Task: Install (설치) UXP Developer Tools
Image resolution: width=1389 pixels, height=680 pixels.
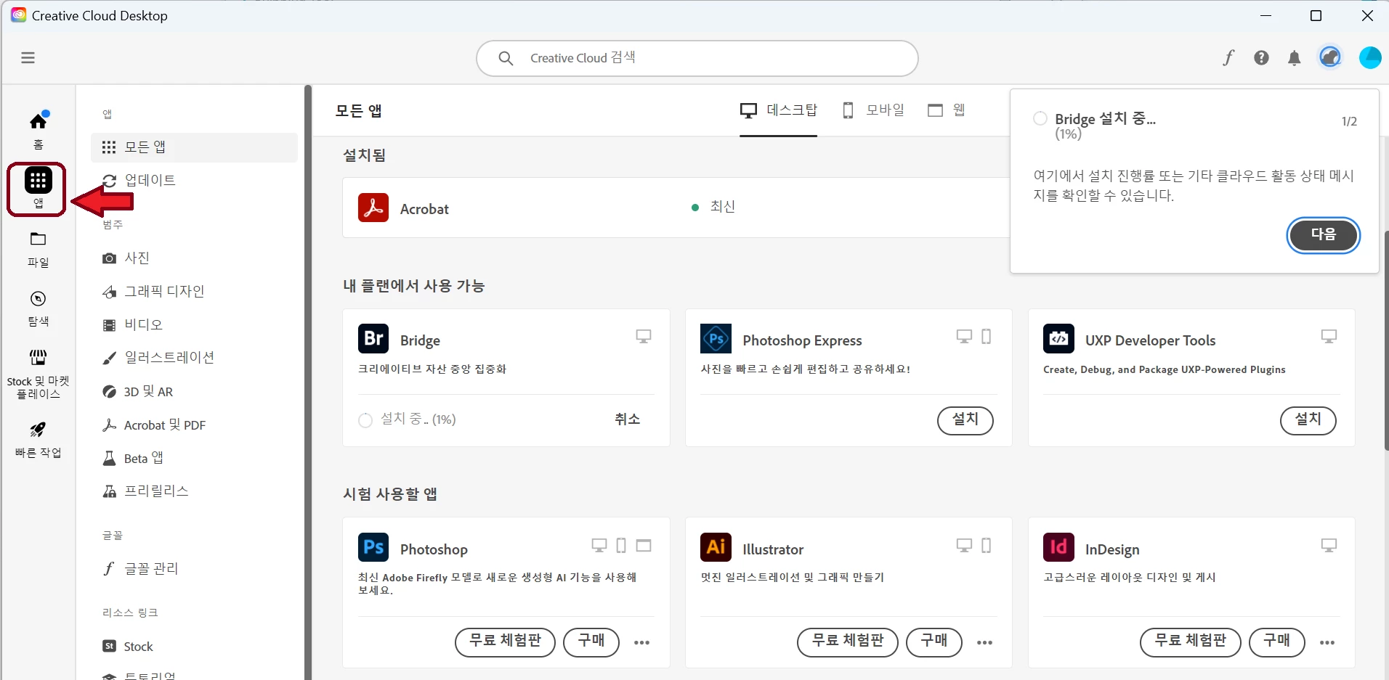Action: point(1308,420)
